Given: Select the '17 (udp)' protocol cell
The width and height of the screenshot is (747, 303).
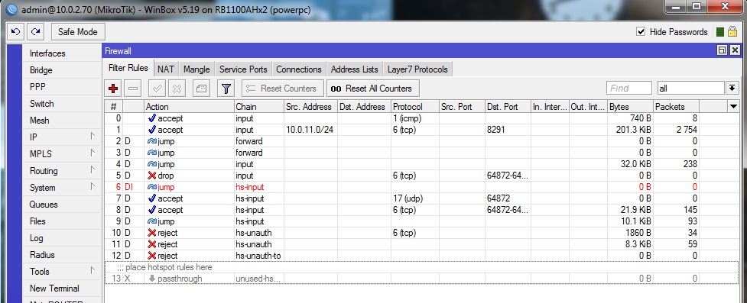Looking at the screenshot, I should (x=415, y=198).
